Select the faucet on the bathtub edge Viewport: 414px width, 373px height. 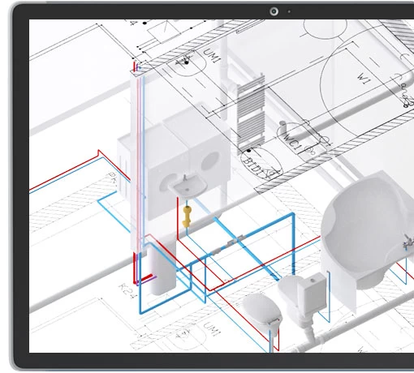click(x=408, y=242)
